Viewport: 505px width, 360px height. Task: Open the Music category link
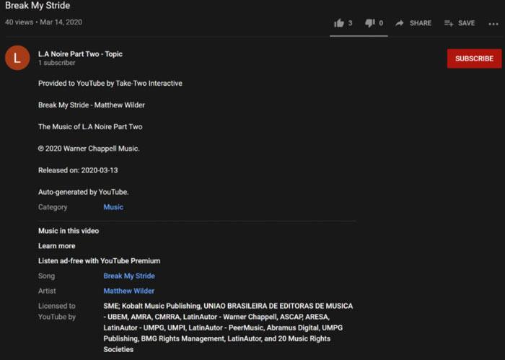tap(113, 207)
